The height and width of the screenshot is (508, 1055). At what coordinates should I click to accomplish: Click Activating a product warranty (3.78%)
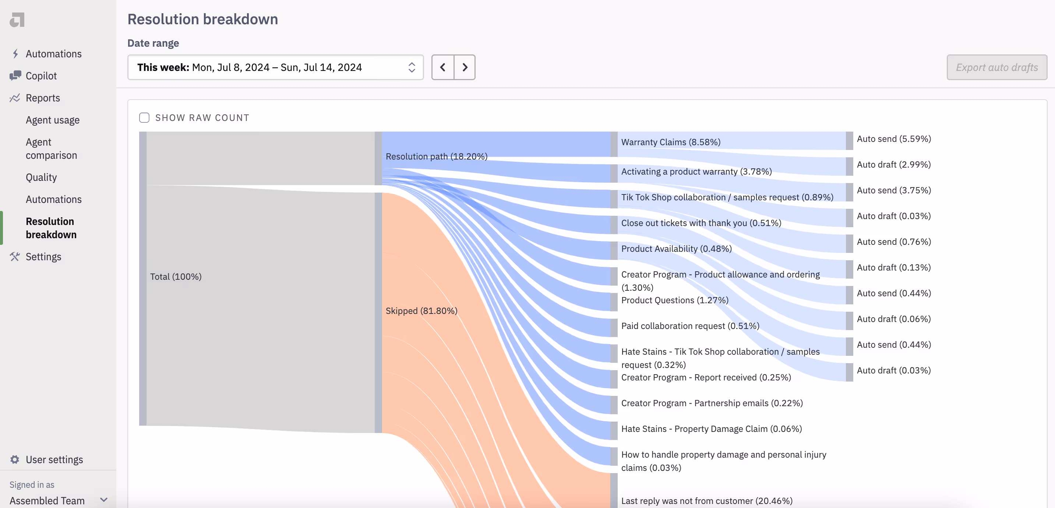(x=696, y=171)
